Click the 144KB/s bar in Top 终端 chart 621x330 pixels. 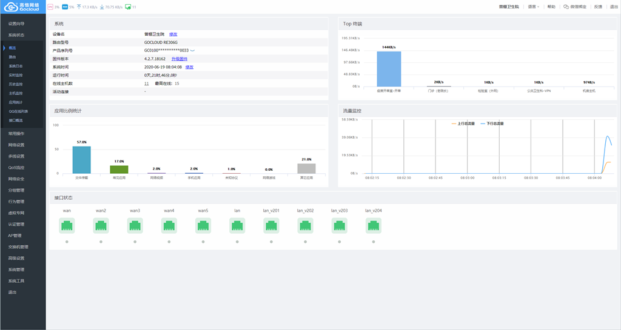click(x=389, y=69)
